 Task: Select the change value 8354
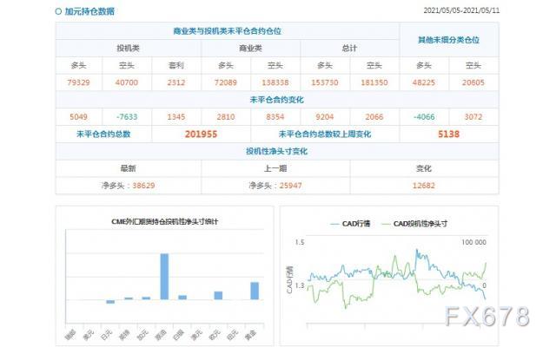point(275,117)
